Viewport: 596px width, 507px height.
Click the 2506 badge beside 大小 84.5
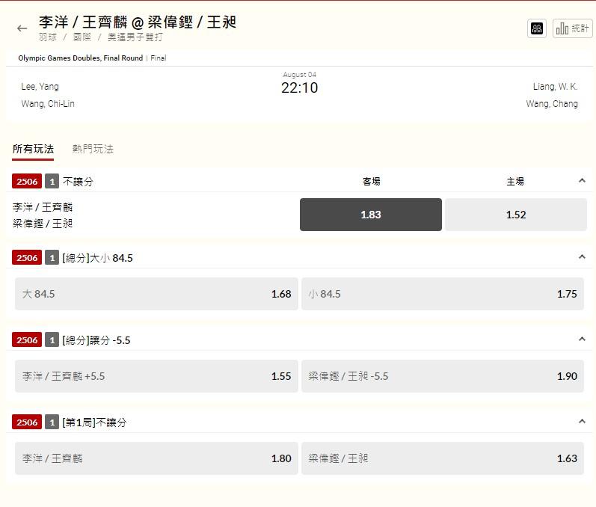[27, 258]
